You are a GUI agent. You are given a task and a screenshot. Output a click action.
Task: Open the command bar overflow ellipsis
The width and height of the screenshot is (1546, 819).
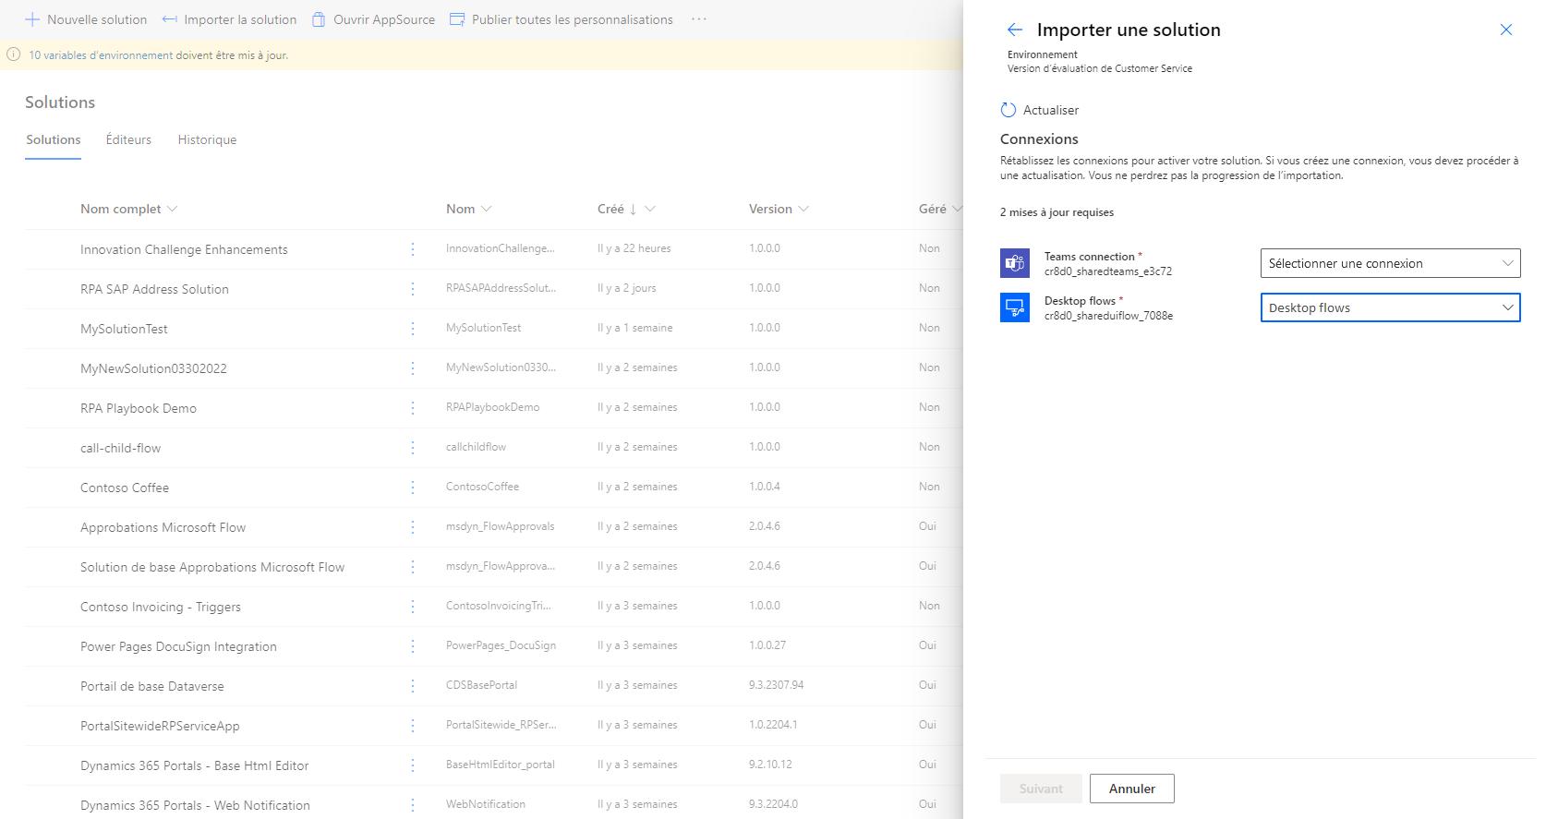pos(699,19)
